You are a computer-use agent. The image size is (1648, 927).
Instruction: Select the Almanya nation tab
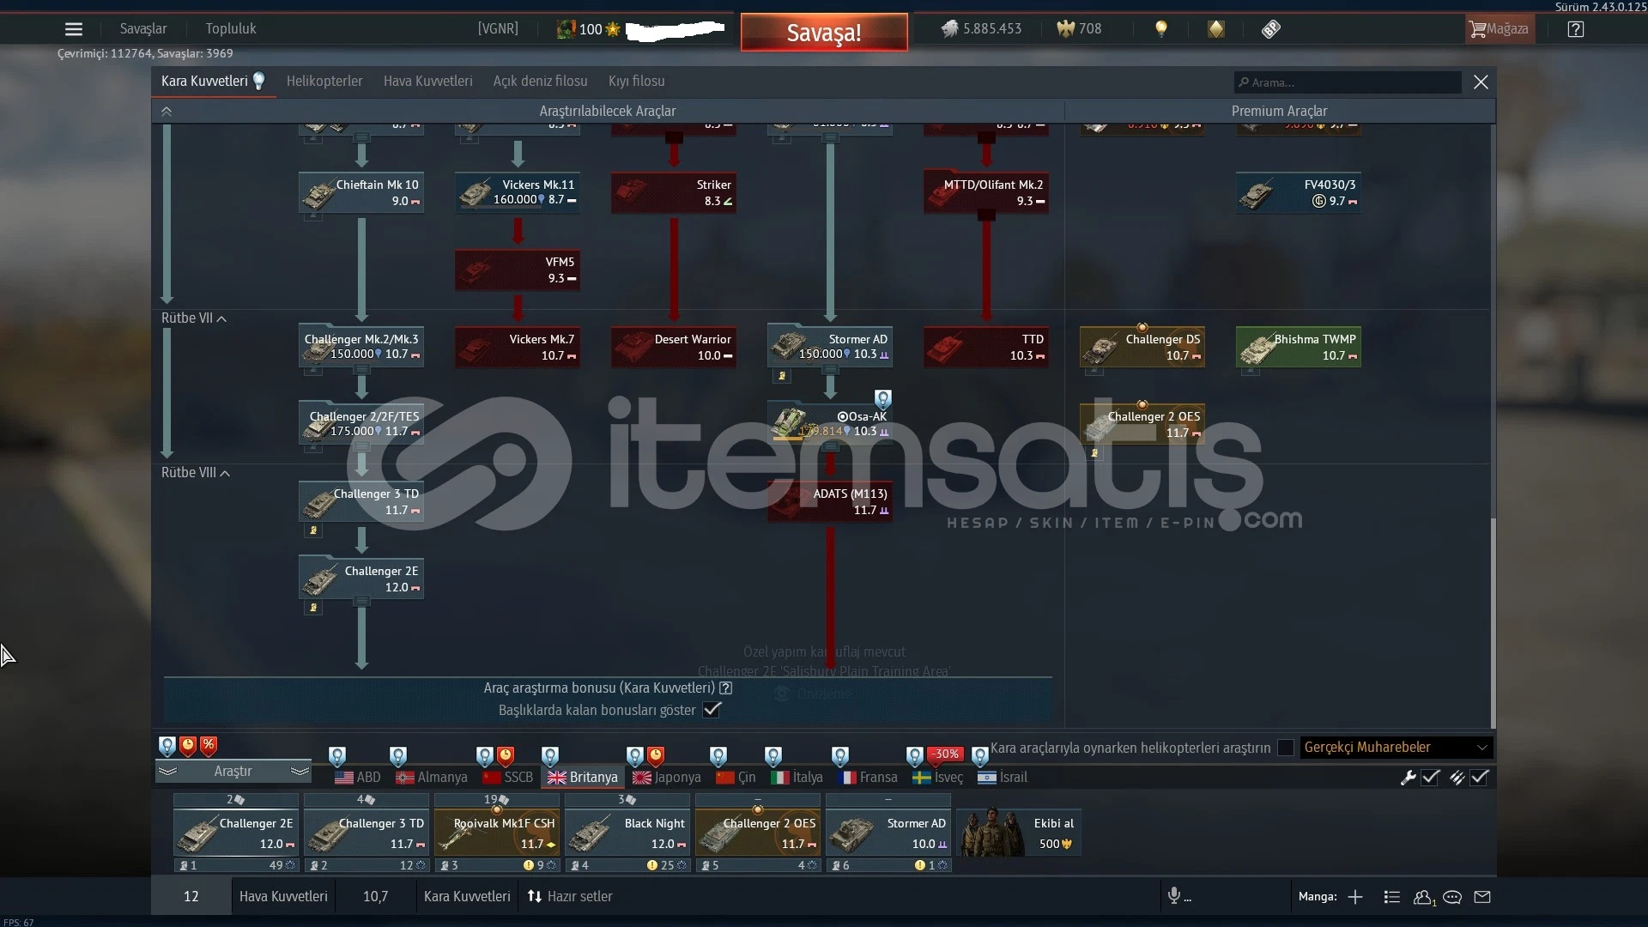click(432, 778)
